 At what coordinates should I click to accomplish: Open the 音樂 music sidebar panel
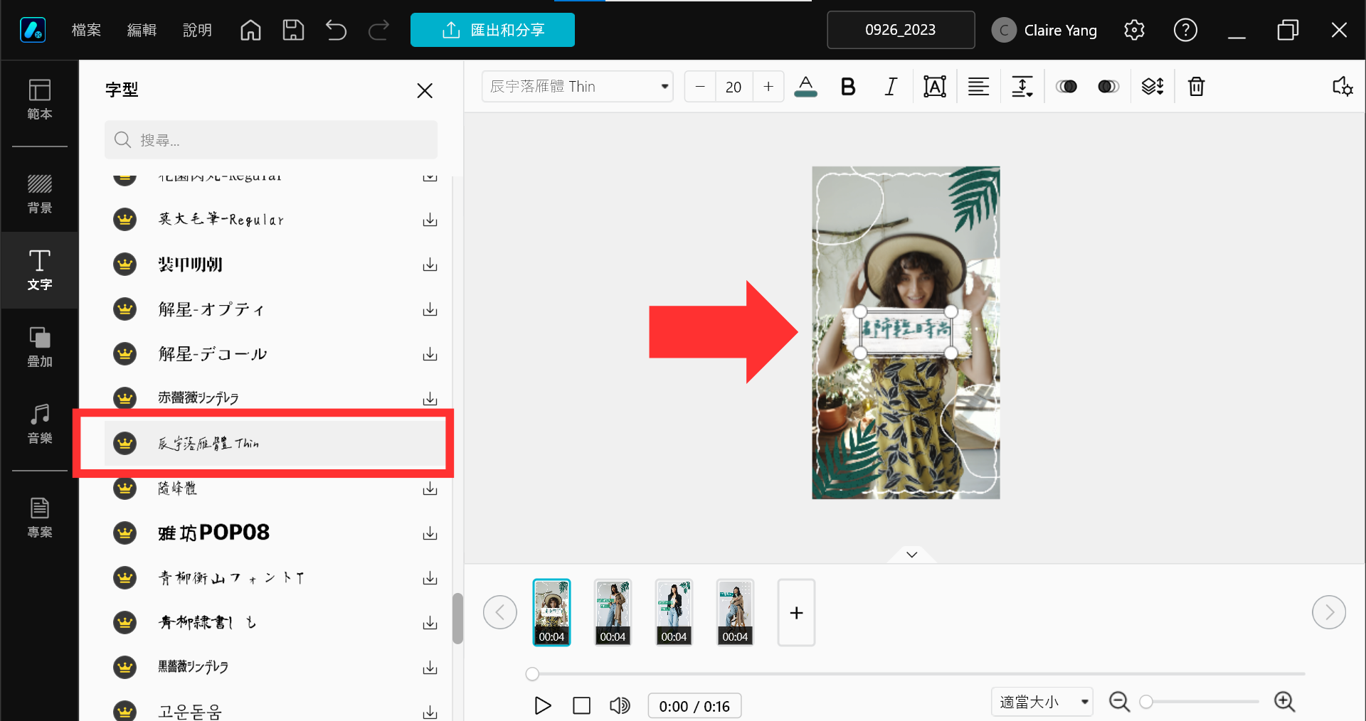40,424
